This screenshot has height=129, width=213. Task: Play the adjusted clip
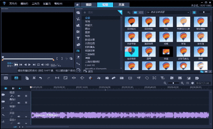tap(16, 65)
